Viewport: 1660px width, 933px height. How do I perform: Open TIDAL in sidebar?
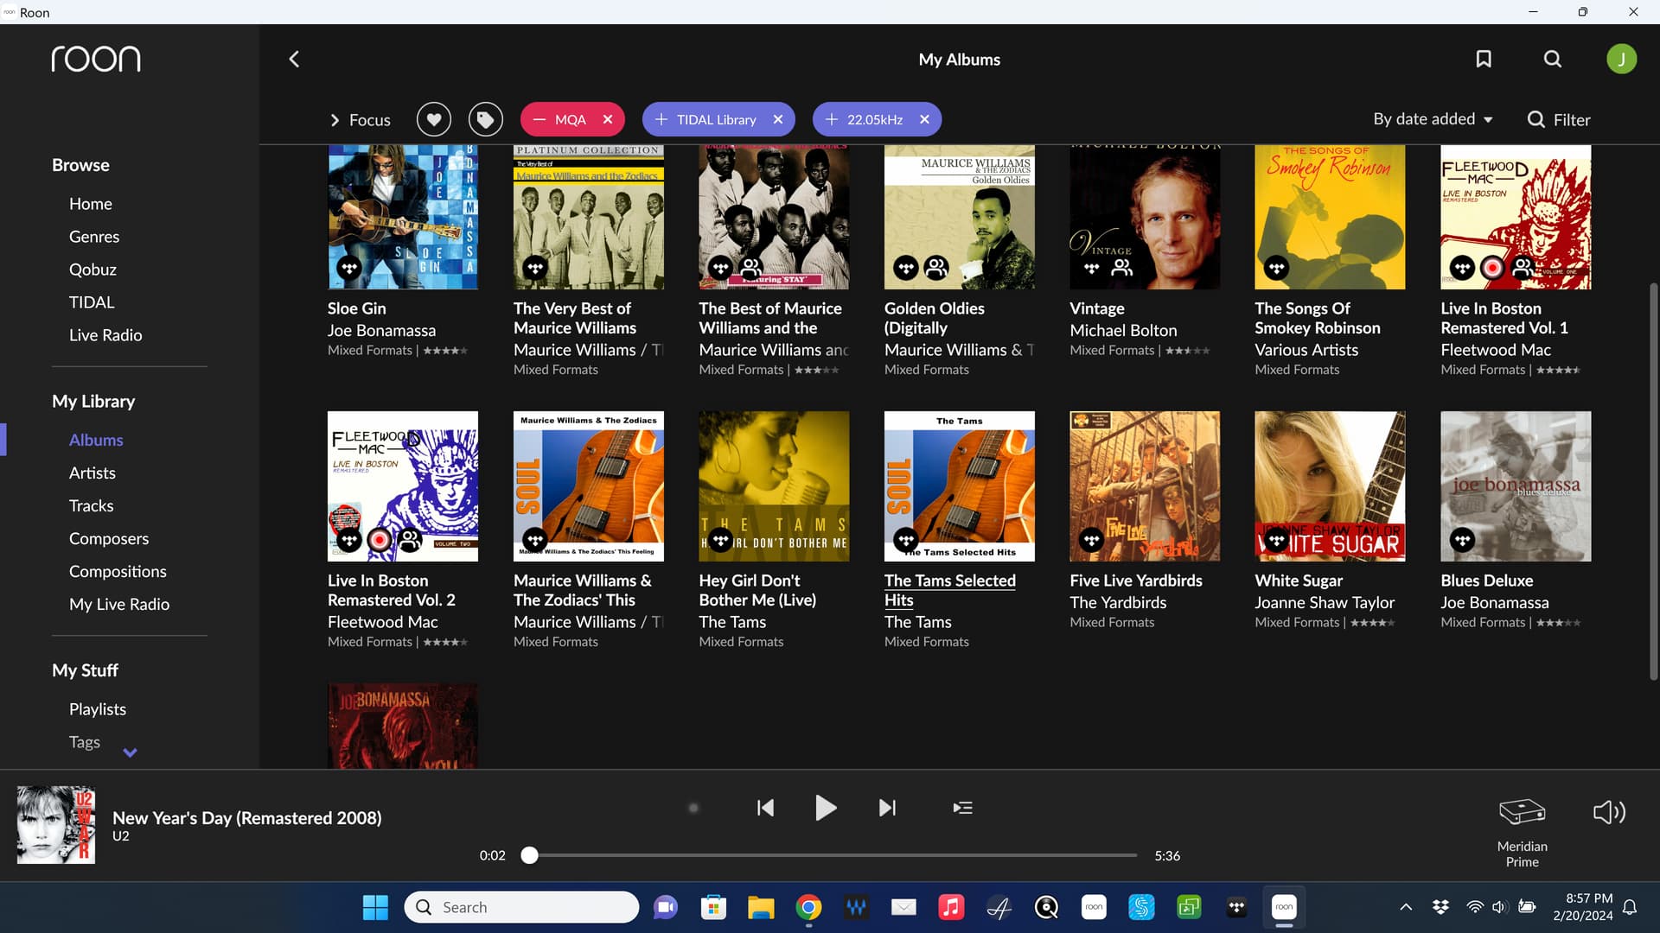point(92,302)
